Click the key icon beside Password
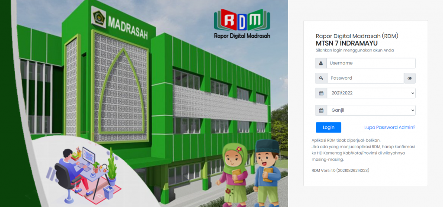The height and width of the screenshot is (207, 443). [x=321, y=78]
